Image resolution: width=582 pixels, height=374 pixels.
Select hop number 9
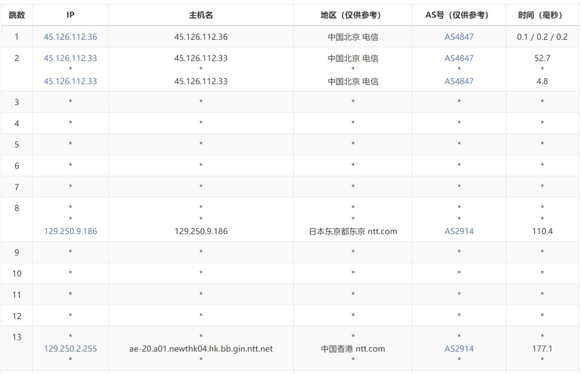pos(16,252)
